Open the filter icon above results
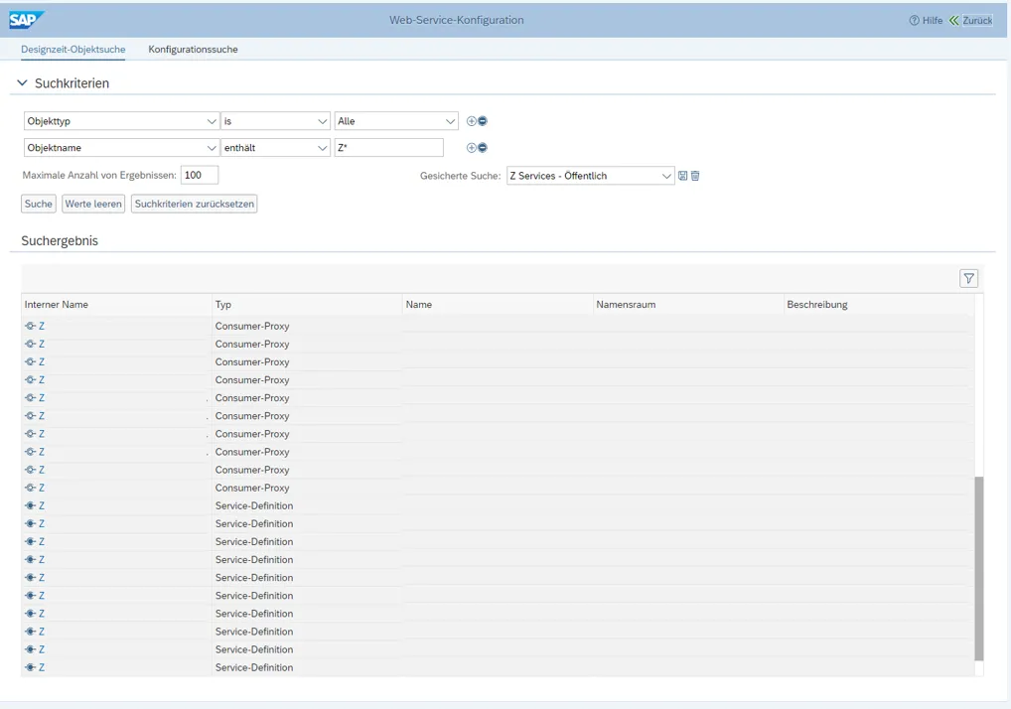This screenshot has width=1011, height=709. pyautogui.click(x=968, y=279)
